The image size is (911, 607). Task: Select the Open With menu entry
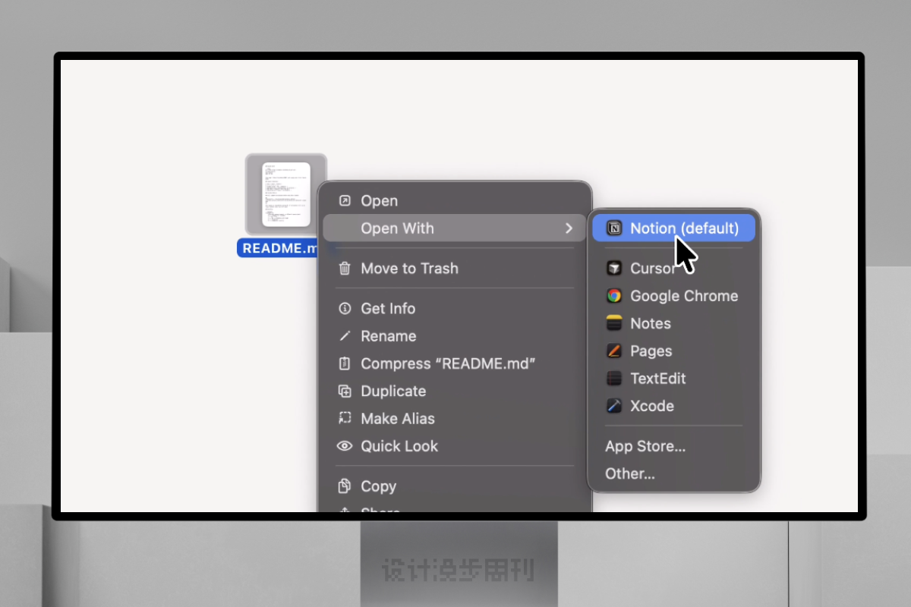coord(455,228)
